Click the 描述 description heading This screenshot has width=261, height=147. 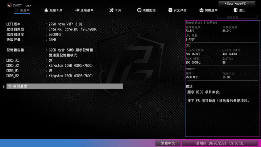[x=189, y=87]
